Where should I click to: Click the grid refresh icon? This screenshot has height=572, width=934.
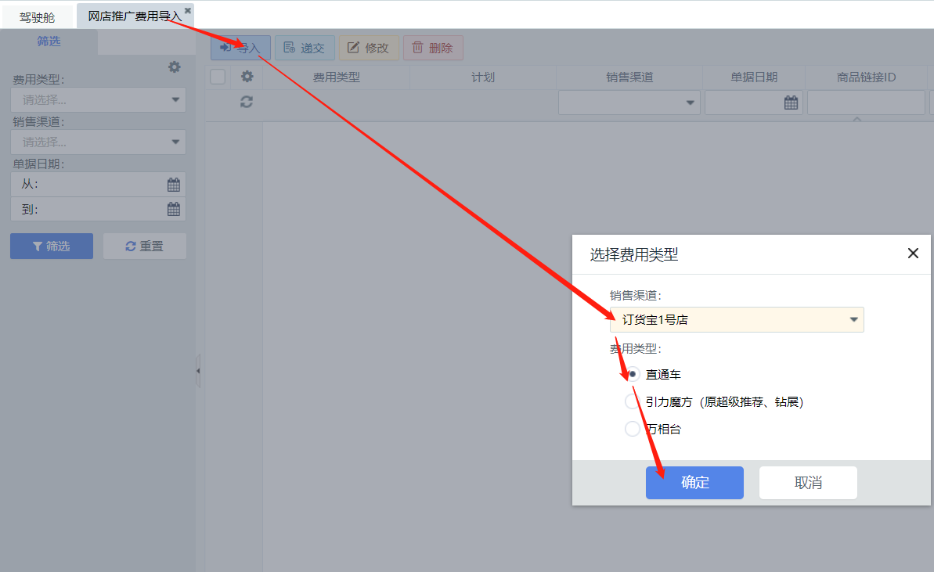247,102
